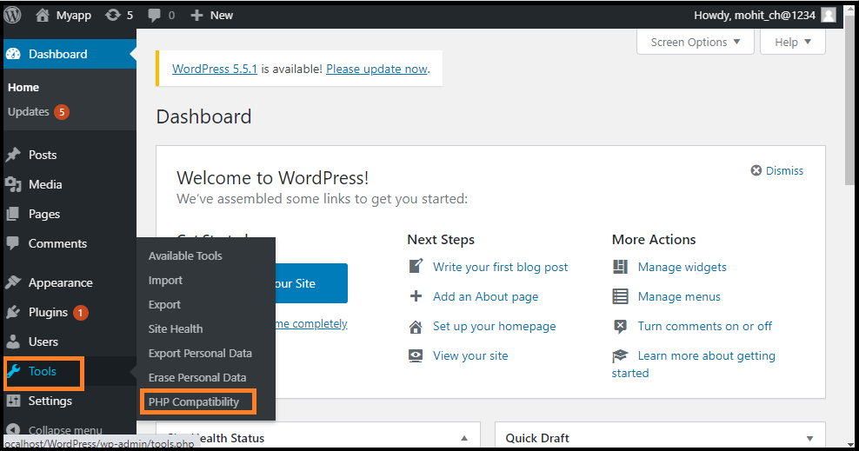Click the blue site button

(x=311, y=283)
